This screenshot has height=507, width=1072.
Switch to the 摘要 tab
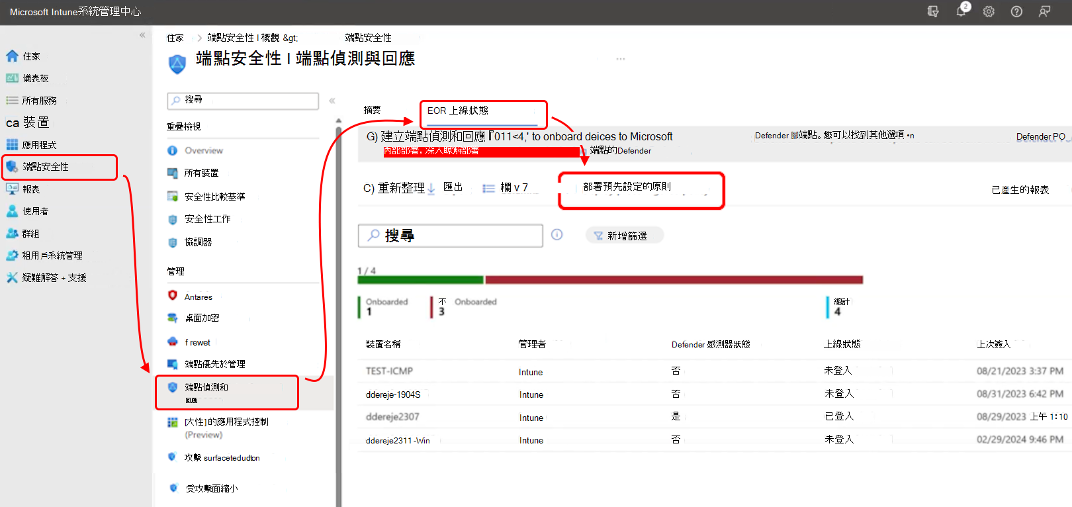(x=372, y=110)
